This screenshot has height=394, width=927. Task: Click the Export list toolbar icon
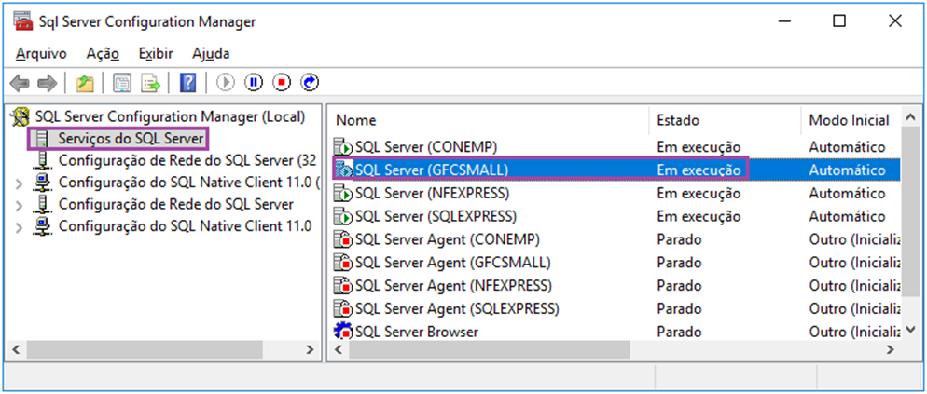(150, 83)
